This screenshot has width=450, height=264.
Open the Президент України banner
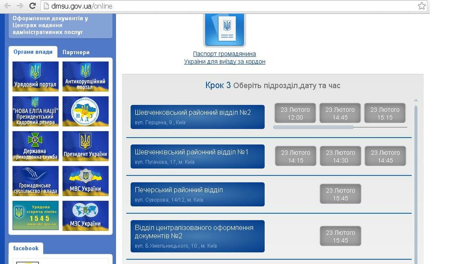(85, 146)
